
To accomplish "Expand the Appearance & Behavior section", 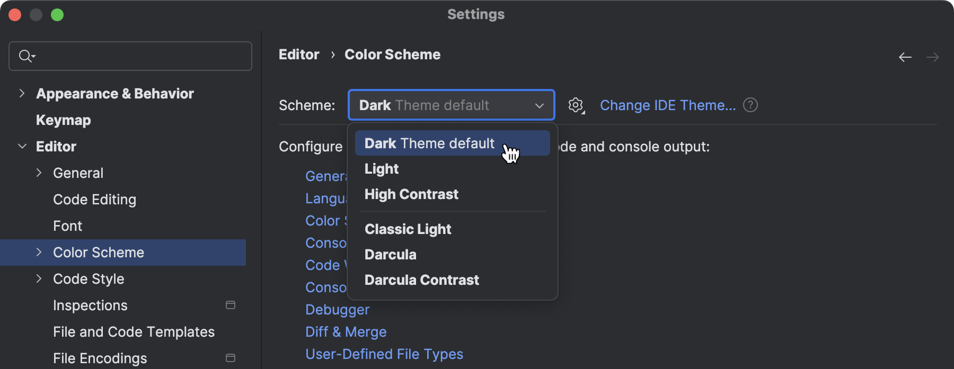I will click(22, 93).
